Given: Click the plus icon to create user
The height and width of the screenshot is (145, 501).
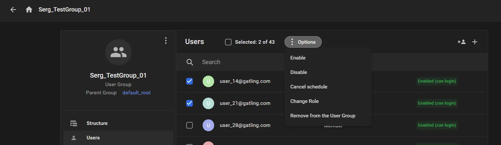Looking at the screenshot, I should point(475,42).
